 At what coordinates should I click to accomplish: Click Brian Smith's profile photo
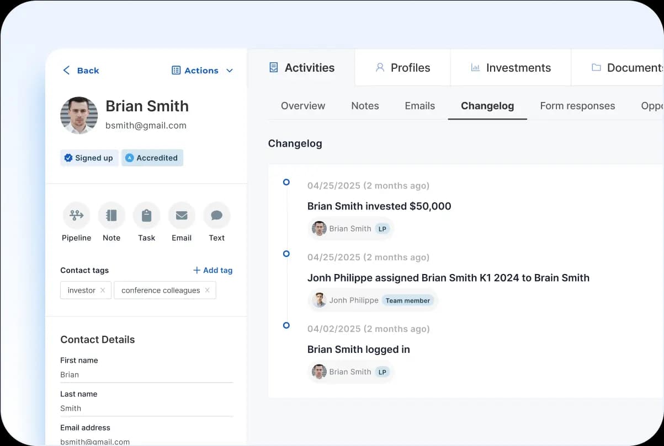(79, 115)
